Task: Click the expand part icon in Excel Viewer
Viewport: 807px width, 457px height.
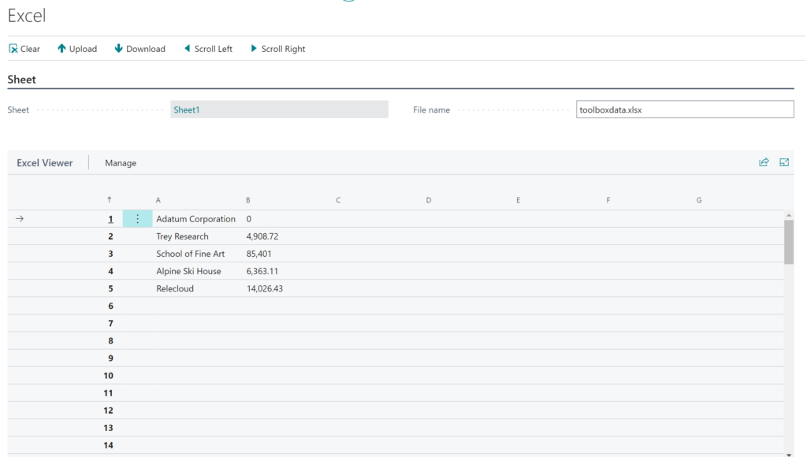Action: click(x=784, y=162)
